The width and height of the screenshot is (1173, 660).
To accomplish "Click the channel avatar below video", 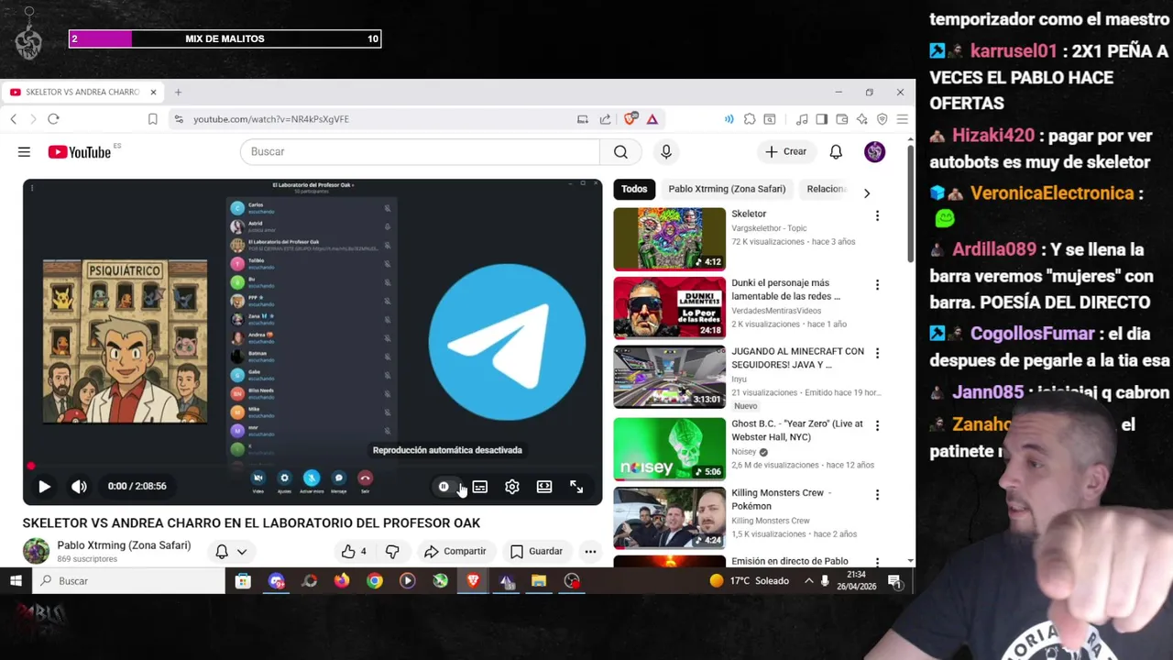I will (x=36, y=551).
